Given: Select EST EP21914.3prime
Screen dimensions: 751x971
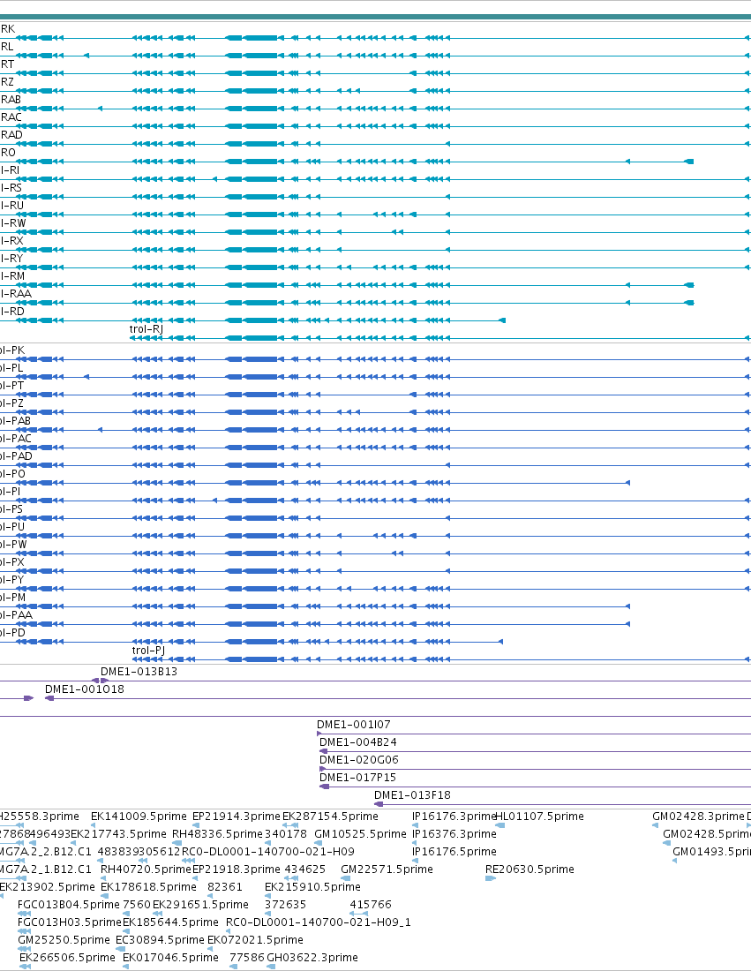Looking at the screenshot, I should (x=237, y=817).
